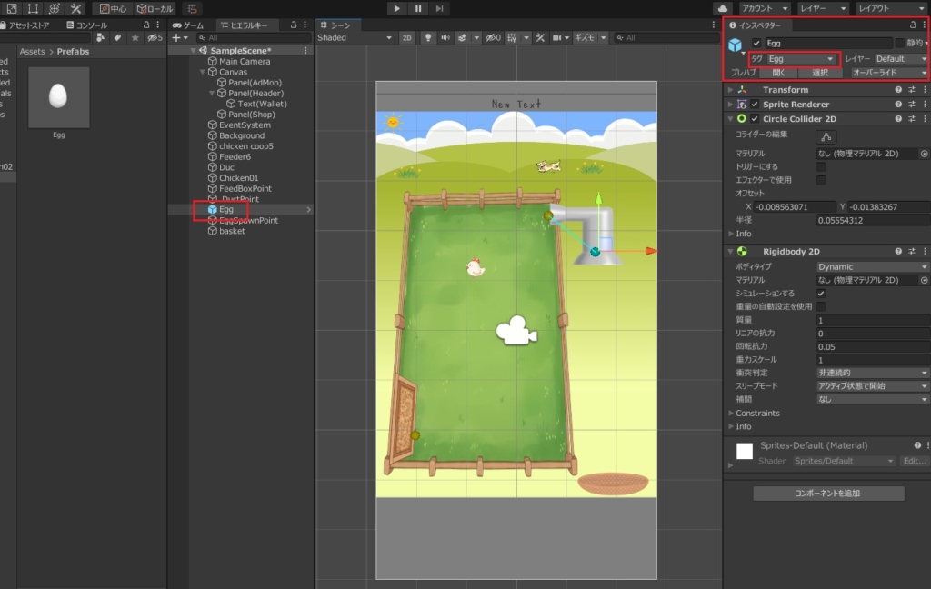Click the Edit Collider icon button

tap(826, 136)
